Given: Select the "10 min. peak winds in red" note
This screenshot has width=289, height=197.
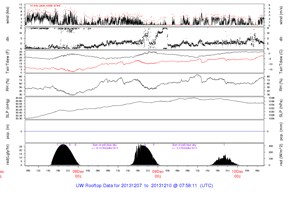Looking at the screenshot, I should tap(45, 6).
